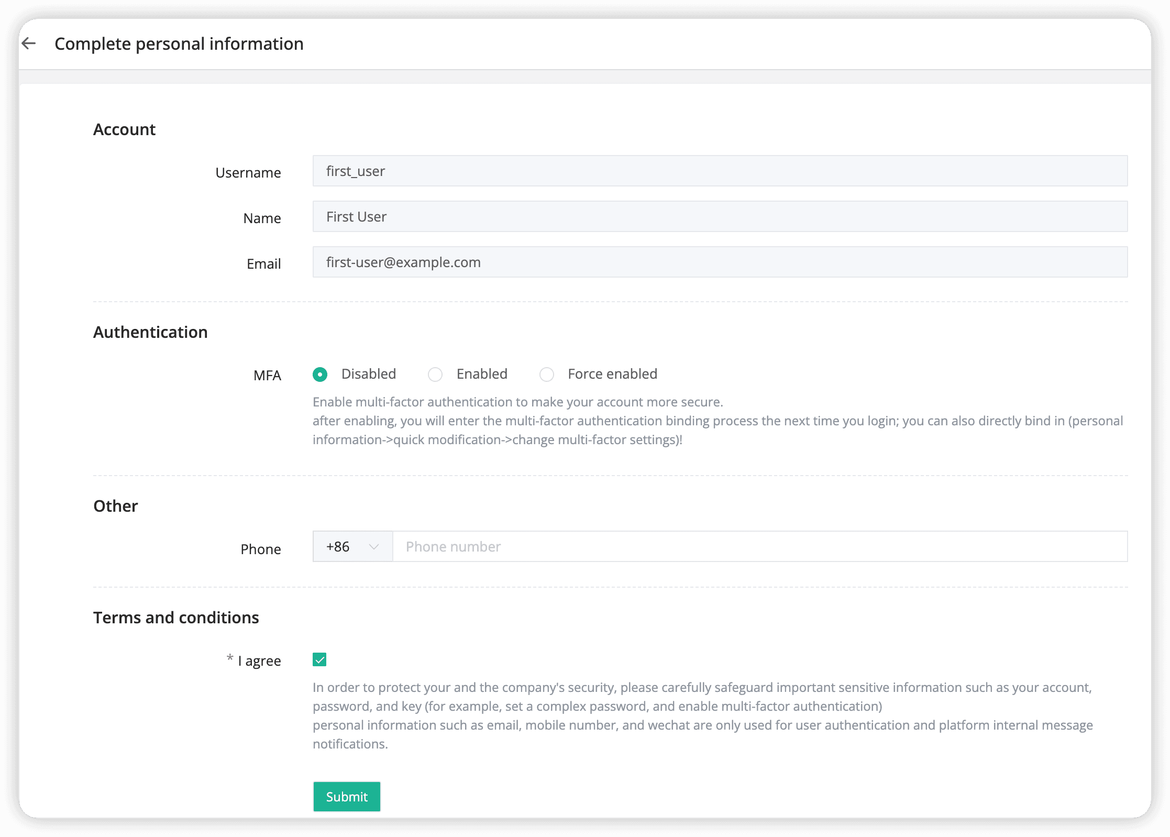Submit the personal information form
1170x837 pixels.
[346, 796]
